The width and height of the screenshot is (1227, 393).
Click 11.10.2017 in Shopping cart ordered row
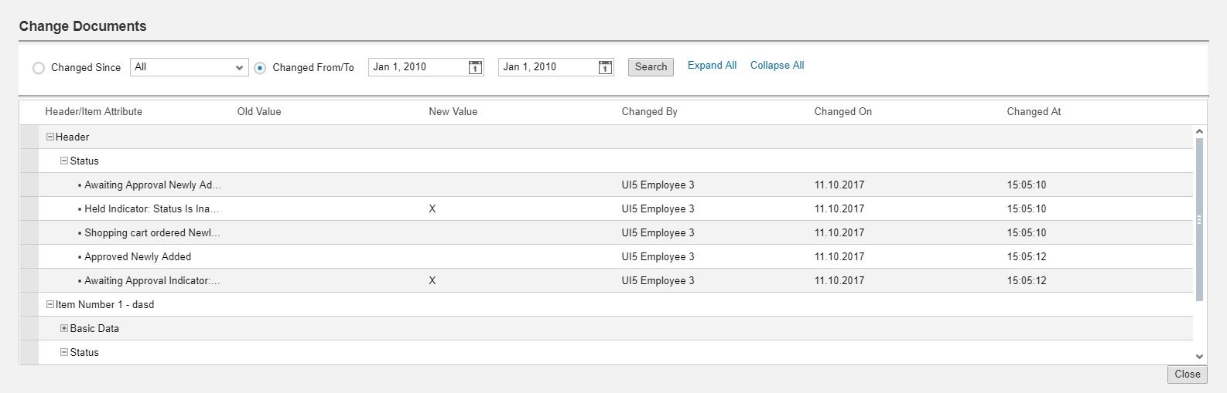[x=839, y=232]
